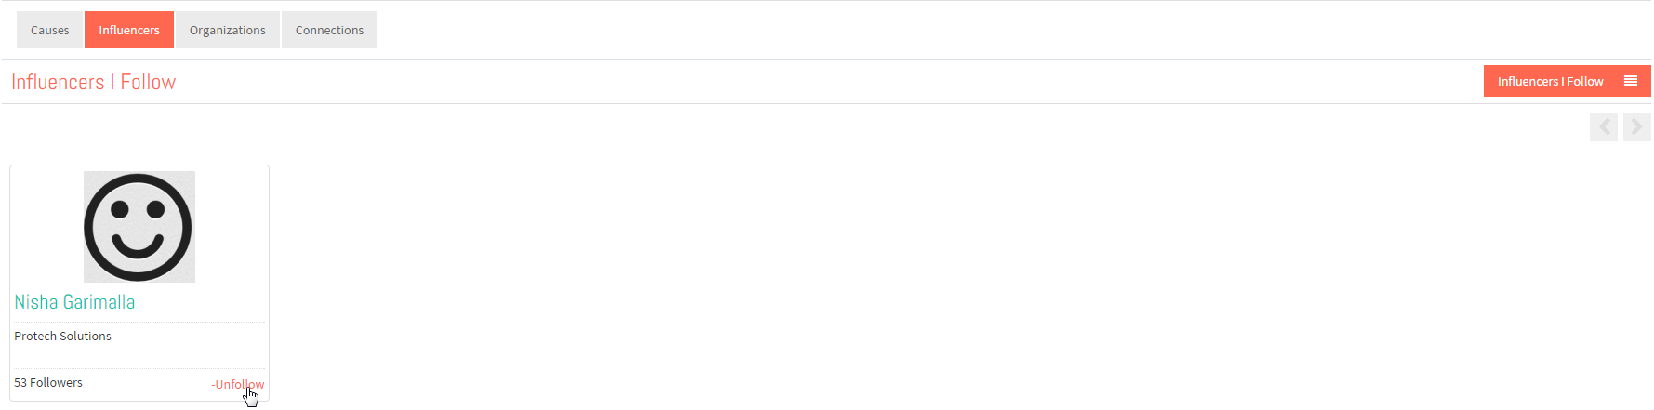Select the Influencers tab

click(129, 30)
